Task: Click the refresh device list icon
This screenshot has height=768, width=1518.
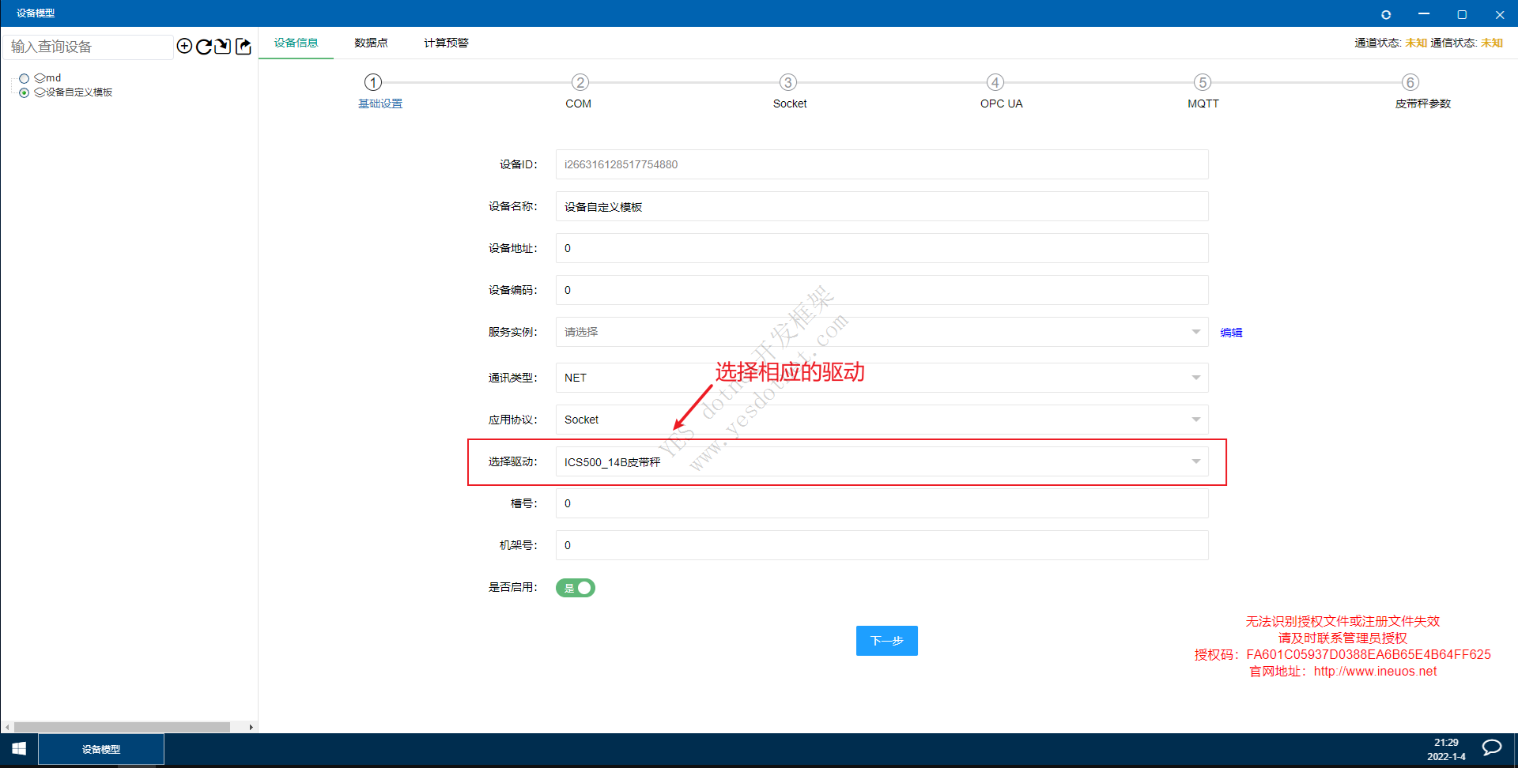Action: [x=204, y=47]
